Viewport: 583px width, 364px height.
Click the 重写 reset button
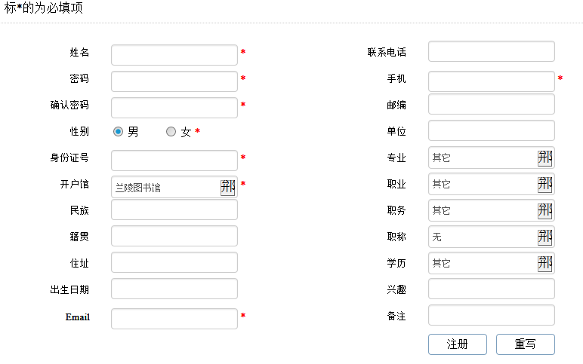525,344
